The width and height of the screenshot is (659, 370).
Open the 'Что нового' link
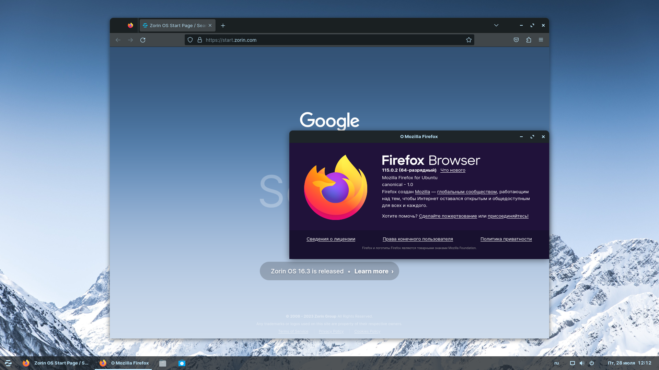click(453, 170)
